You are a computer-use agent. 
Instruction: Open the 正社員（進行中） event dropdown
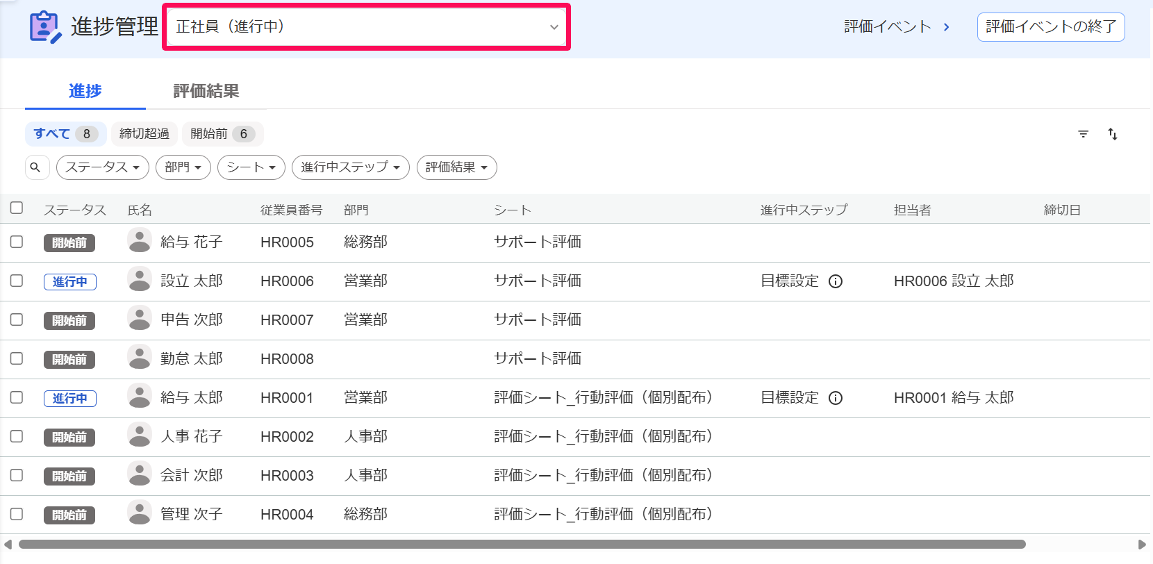click(367, 27)
